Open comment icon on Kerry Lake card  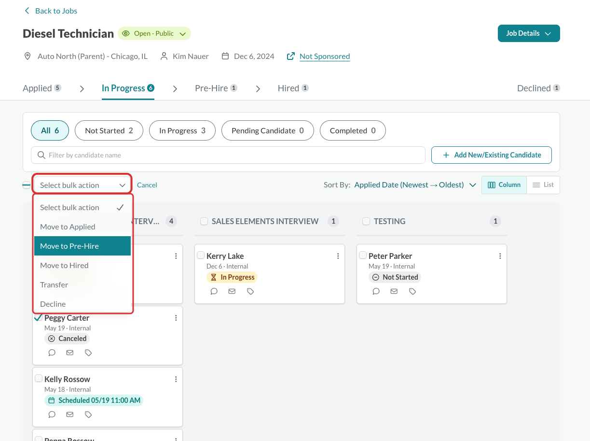(x=214, y=291)
